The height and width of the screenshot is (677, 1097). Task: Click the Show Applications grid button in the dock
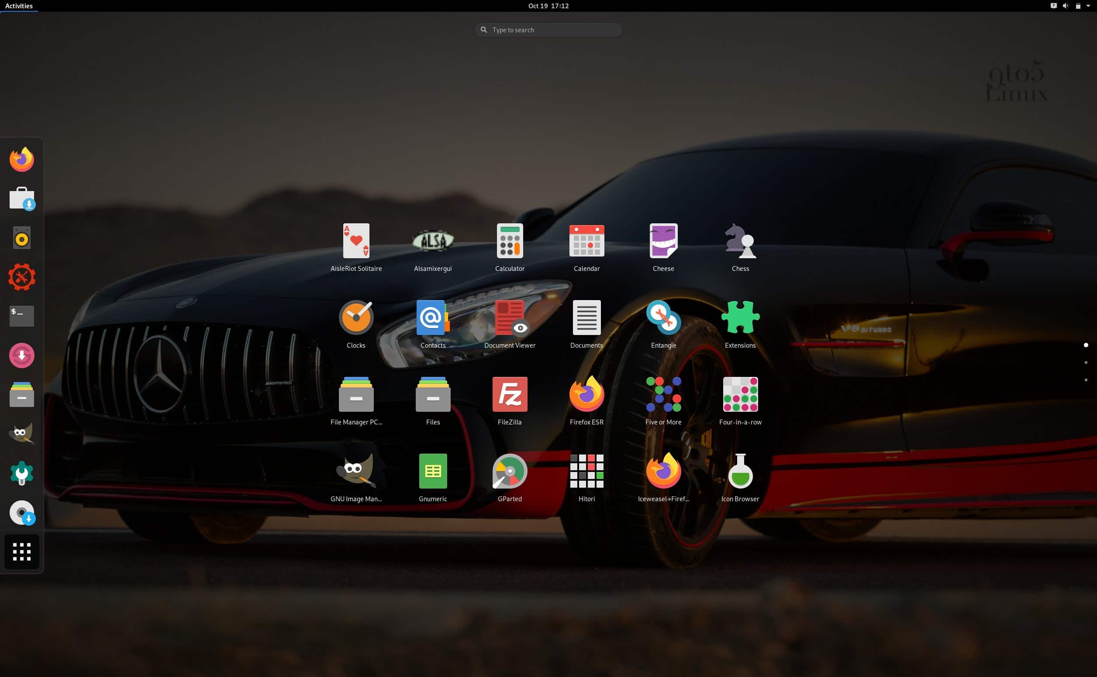(x=21, y=552)
